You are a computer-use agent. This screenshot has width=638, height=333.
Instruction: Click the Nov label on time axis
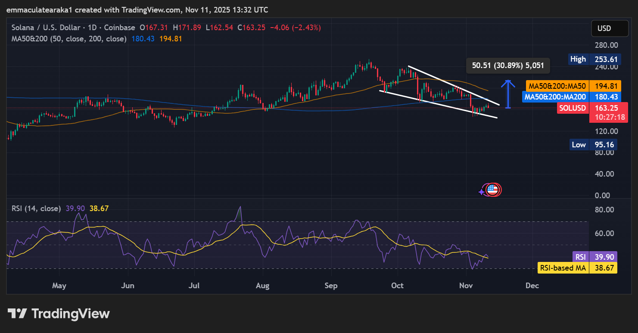466,286
